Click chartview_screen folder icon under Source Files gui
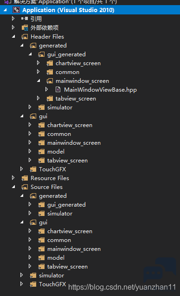The width and height of the screenshot is (180, 296). click(x=41, y=231)
